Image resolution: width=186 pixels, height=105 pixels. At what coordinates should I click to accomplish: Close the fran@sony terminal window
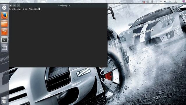11,5
